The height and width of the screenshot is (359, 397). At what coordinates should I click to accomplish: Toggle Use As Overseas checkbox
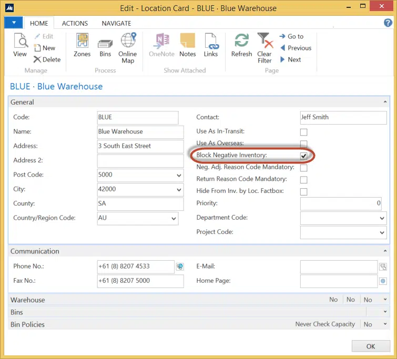coord(303,144)
